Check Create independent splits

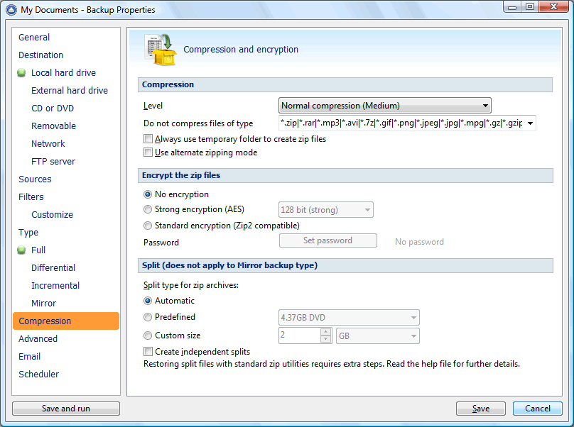click(x=148, y=352)
